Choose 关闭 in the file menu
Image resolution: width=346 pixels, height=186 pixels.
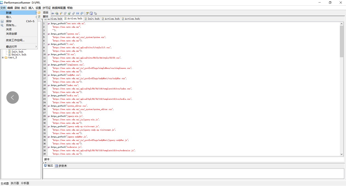19,29
